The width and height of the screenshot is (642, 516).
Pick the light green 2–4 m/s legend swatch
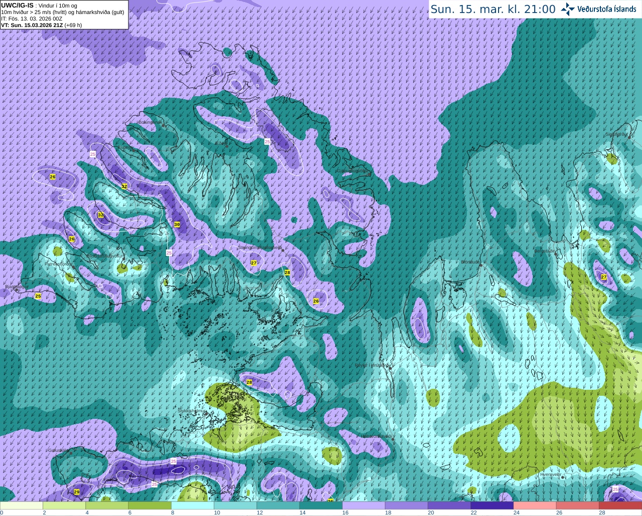64,505
